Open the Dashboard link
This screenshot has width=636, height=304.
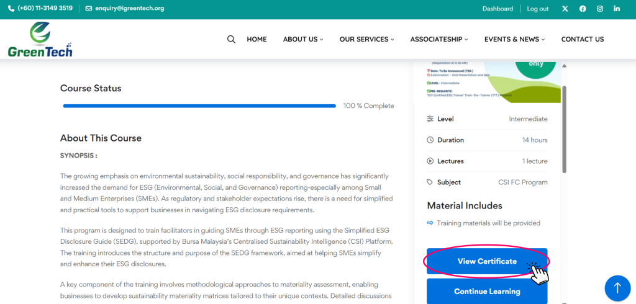pyautogui.click(x=497, y=9)
